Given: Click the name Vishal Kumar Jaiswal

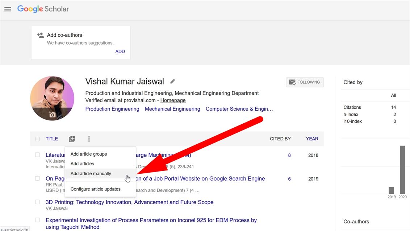Looking at the screenshot, I should coord(125,82).
